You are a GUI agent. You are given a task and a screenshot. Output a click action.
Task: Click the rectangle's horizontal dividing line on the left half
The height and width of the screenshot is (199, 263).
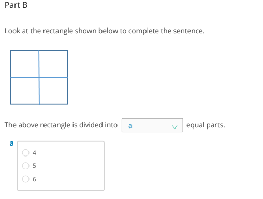point(25,77)
